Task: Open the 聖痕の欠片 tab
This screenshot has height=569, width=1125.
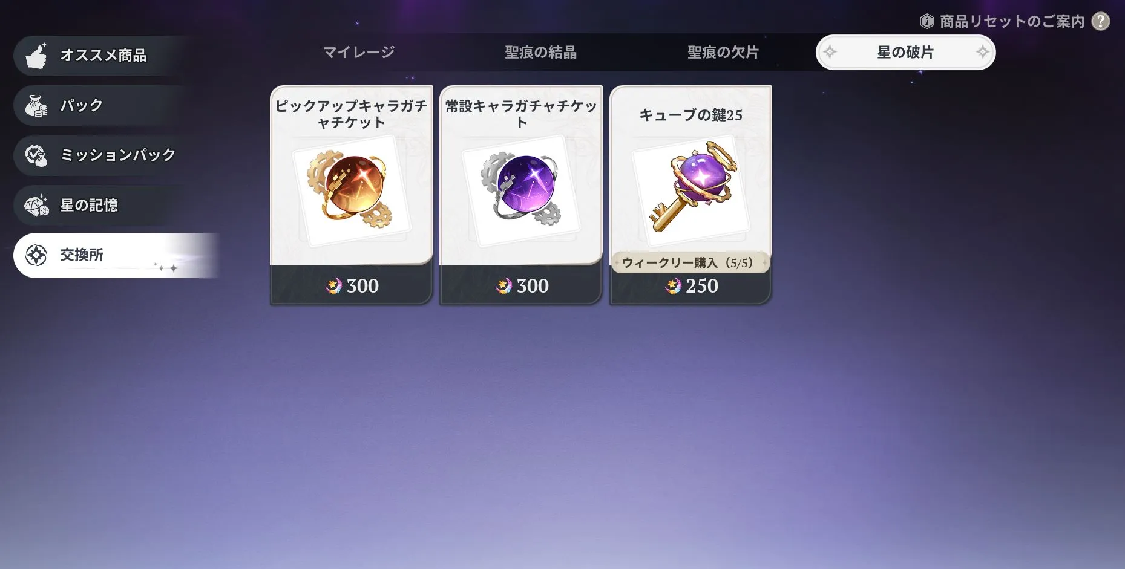Action: click(x=723, y=53)
